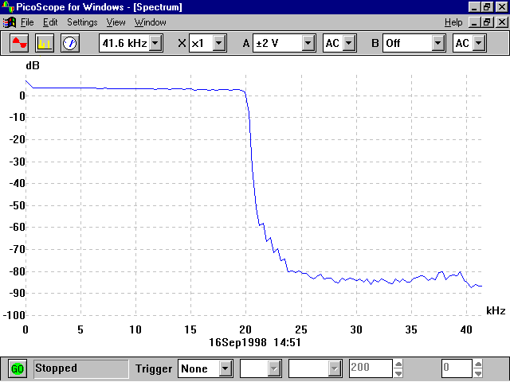510x382 pixels.
Task: Expand channel A AC coupling dropdown
Action: pos(349,43)
